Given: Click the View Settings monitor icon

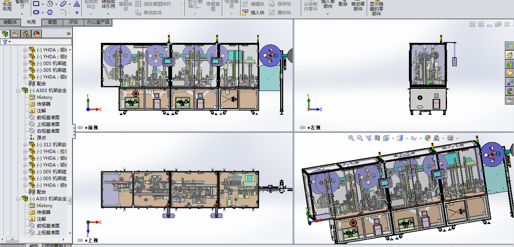Looking at the screenshot, I should 450,138.
